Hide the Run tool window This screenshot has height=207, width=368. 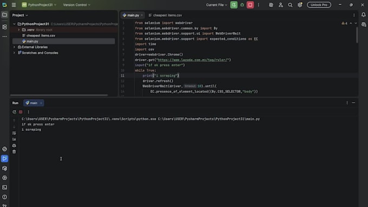coord(353,103)
